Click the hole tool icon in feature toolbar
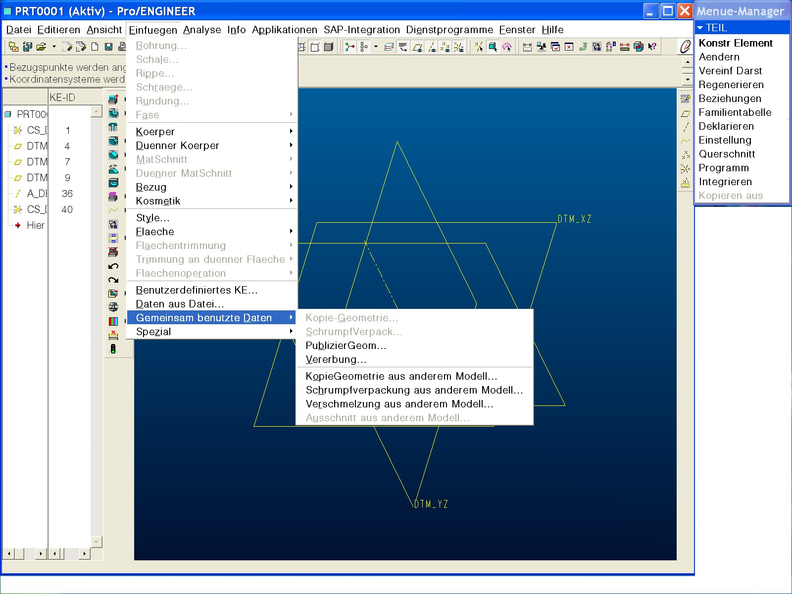 point(113,127)
